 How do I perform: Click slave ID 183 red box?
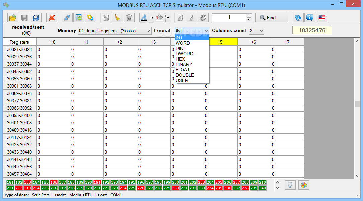[27, 182]
